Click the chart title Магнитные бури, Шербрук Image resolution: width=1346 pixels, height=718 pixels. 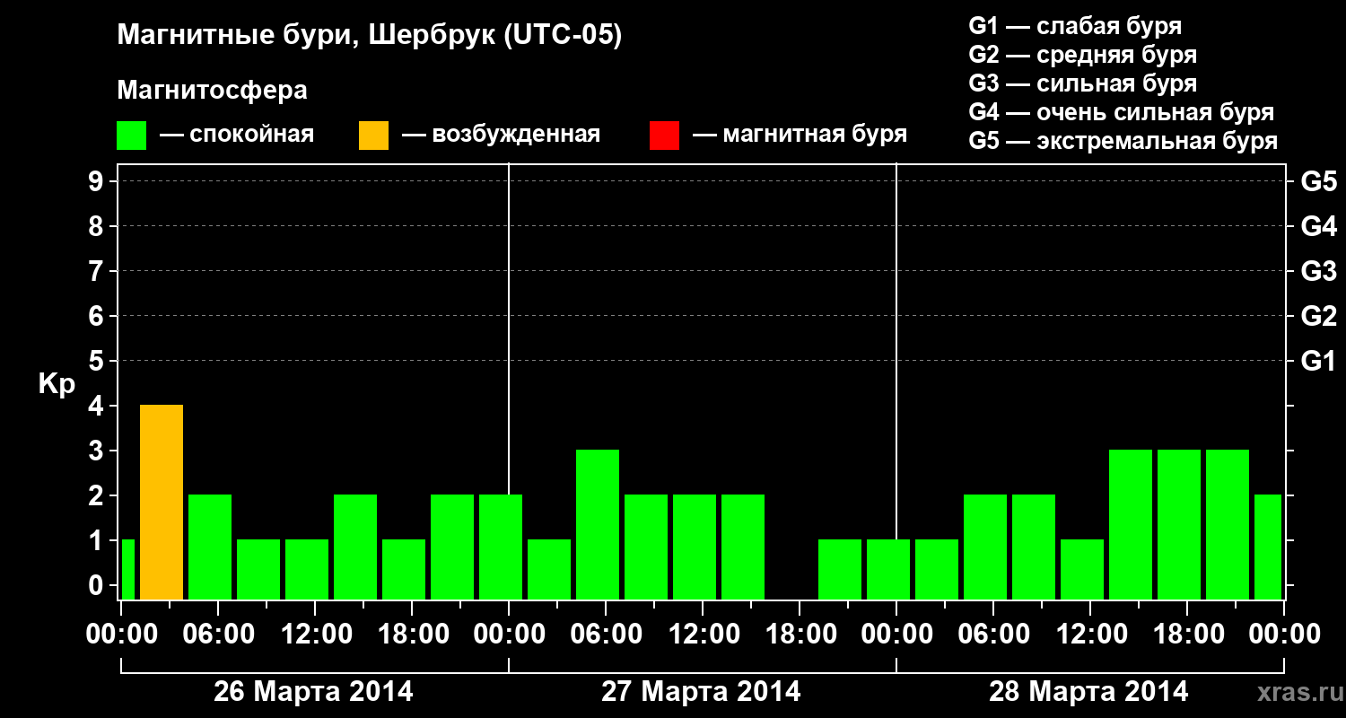(370, 36)
